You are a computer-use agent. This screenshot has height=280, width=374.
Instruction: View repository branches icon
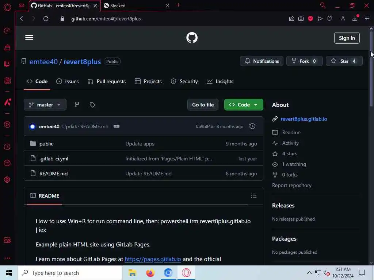click(77, 105)
